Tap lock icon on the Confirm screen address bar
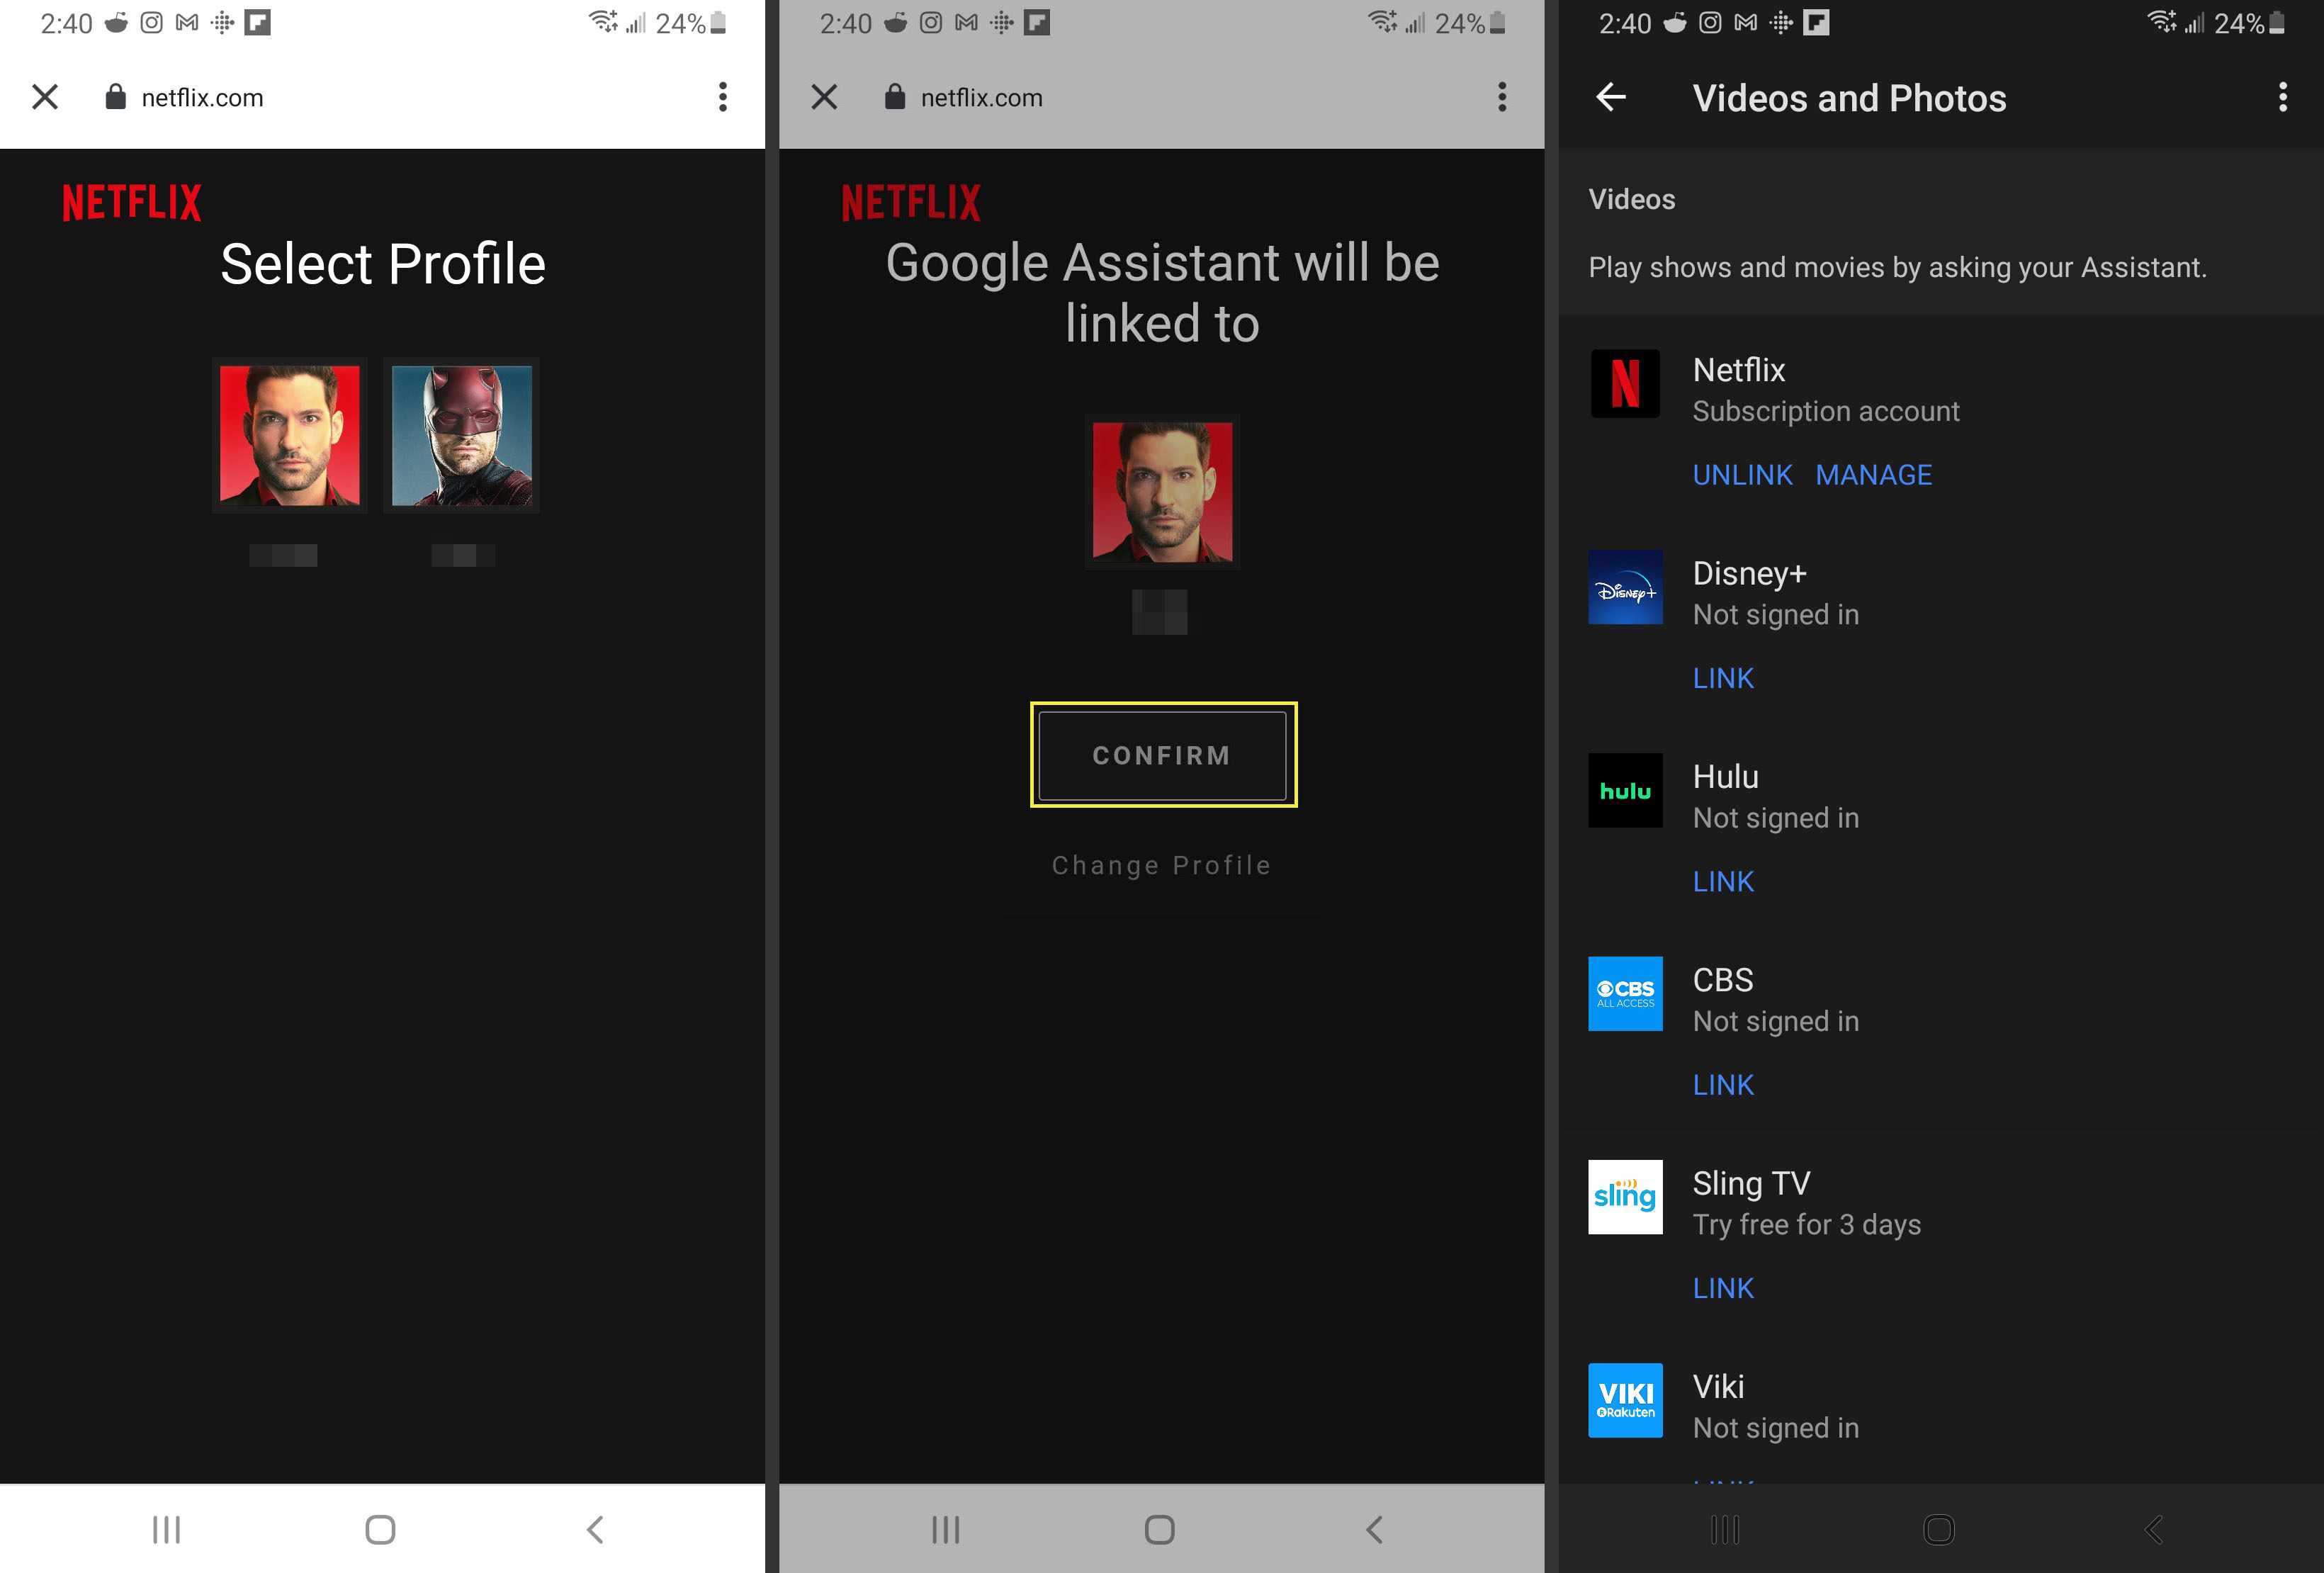This screenshot has height=1573, width=2324. point(894,97)
